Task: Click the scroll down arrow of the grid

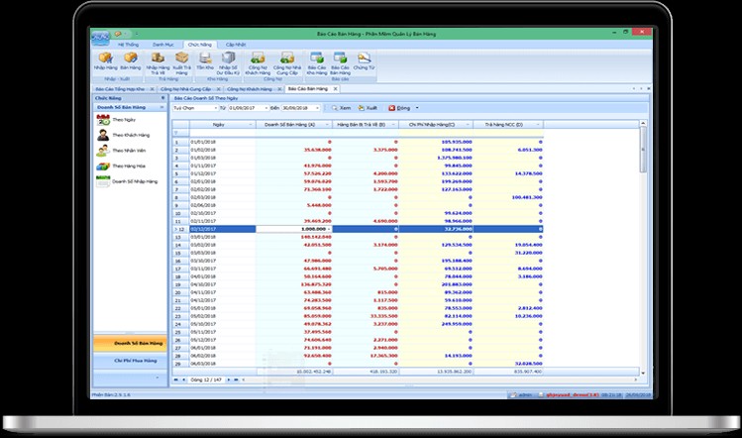Action: 643,374
